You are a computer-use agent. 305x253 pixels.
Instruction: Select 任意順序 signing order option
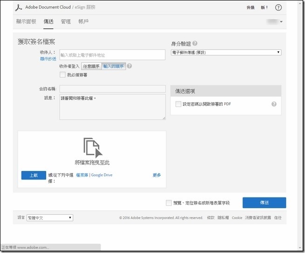click(x=91, y=66)
